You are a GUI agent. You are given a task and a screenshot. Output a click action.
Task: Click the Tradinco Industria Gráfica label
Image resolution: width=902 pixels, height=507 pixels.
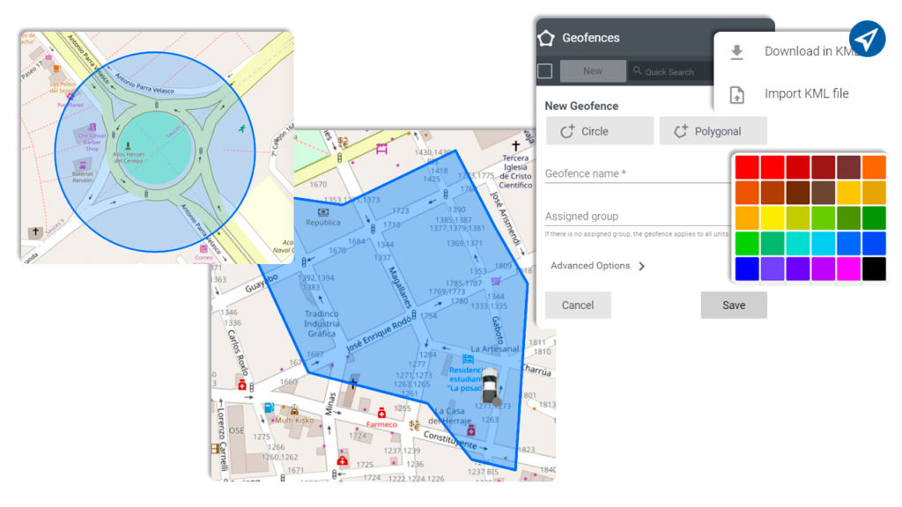(x=322, y=324)
